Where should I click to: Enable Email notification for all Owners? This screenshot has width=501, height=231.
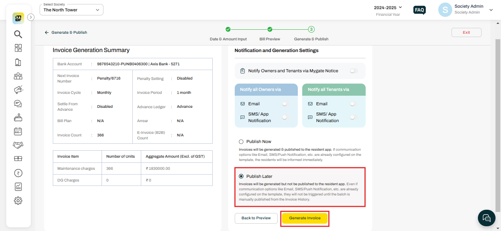pyautogui.click(x=286, y=104)
